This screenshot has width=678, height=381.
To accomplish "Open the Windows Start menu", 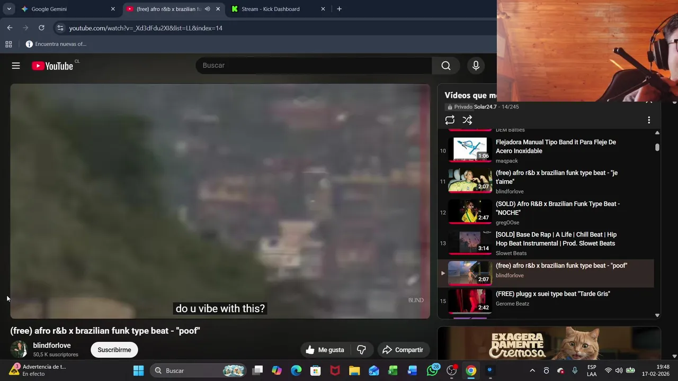I will point(138,370).
